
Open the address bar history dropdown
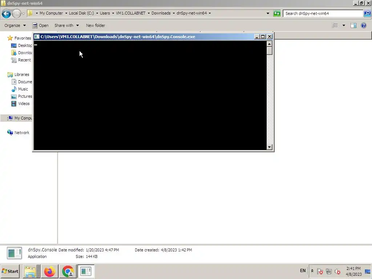pyautogui.click(x=268, y=13)
